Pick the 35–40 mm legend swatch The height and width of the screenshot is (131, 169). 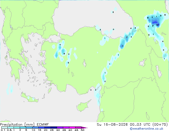(66, 128)
